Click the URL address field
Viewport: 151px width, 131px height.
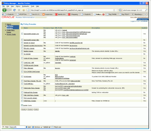point(71,10)
